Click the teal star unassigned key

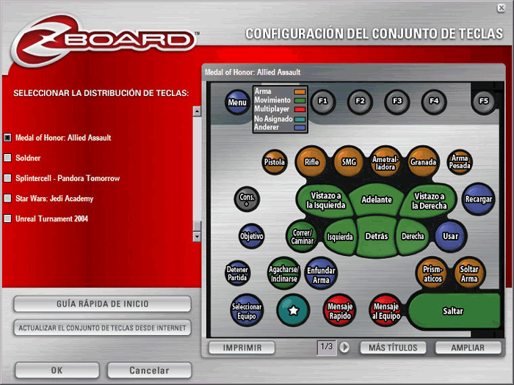293,310
